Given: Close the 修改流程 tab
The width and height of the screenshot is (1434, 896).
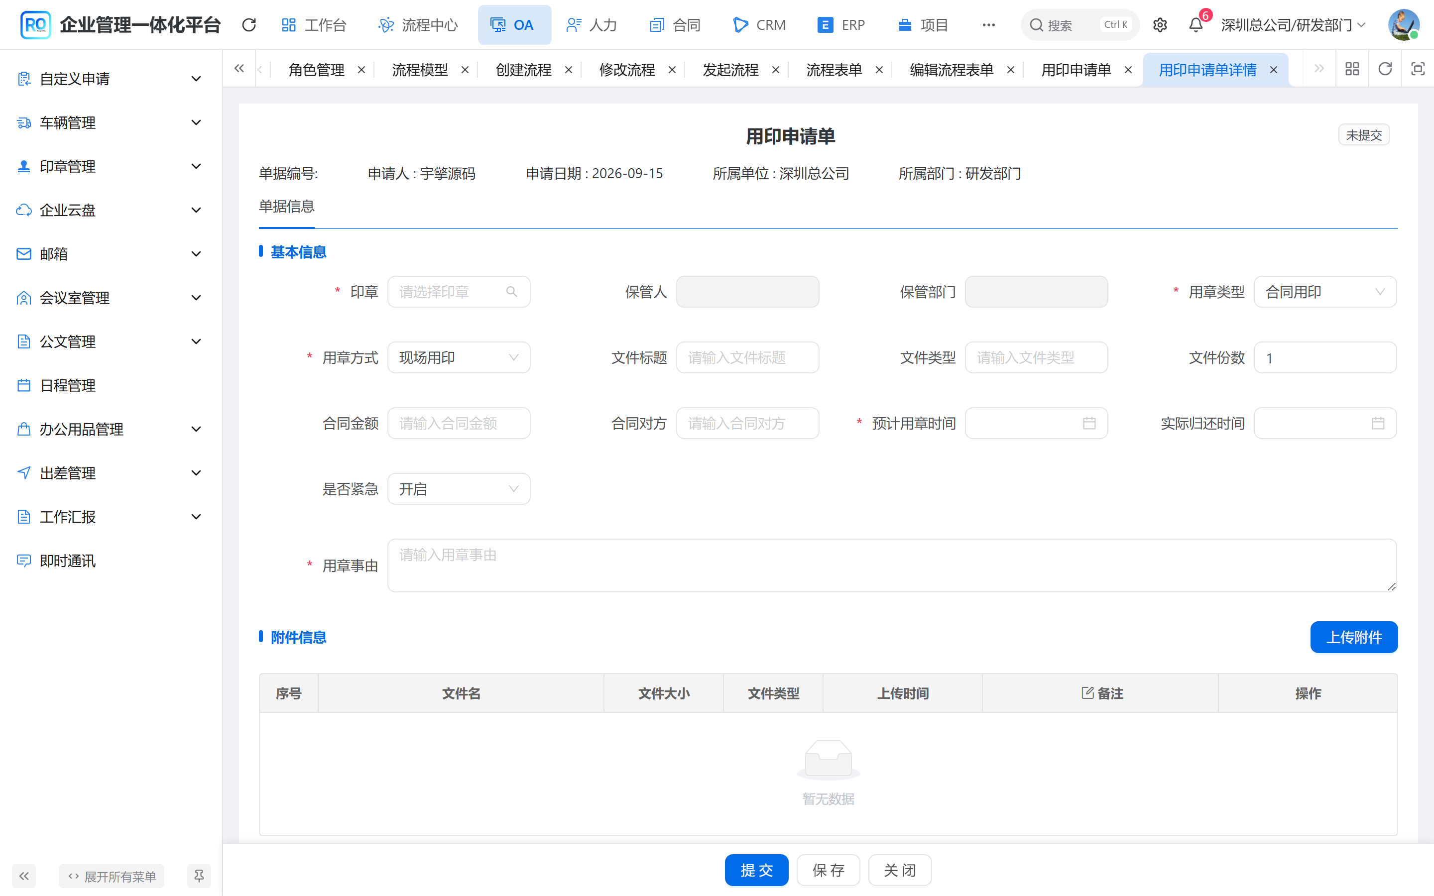Looking at the screenshot, I should 672,70.
